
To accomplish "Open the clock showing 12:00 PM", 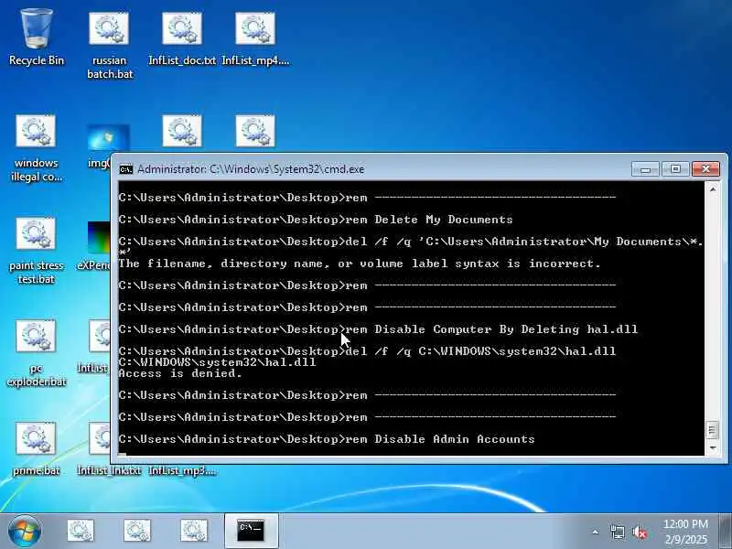I will [x=685, y=532].
